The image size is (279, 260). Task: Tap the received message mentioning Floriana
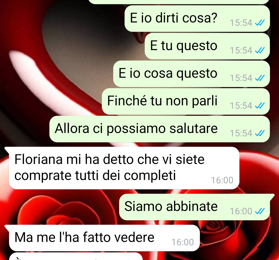pos(124,168)
